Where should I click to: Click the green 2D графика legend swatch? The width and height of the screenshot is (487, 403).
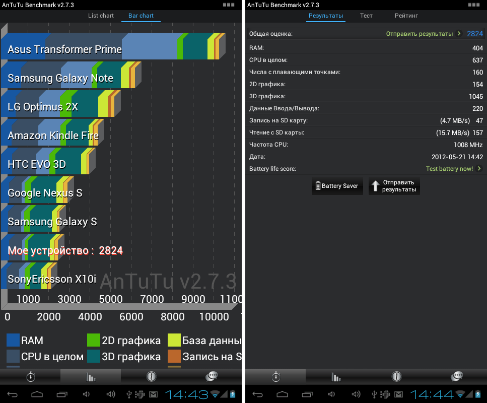point(93,341)
